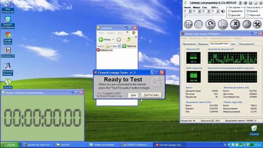
Task: Open Мой компьютер desktop icon
Action: [x=7, y=7]
